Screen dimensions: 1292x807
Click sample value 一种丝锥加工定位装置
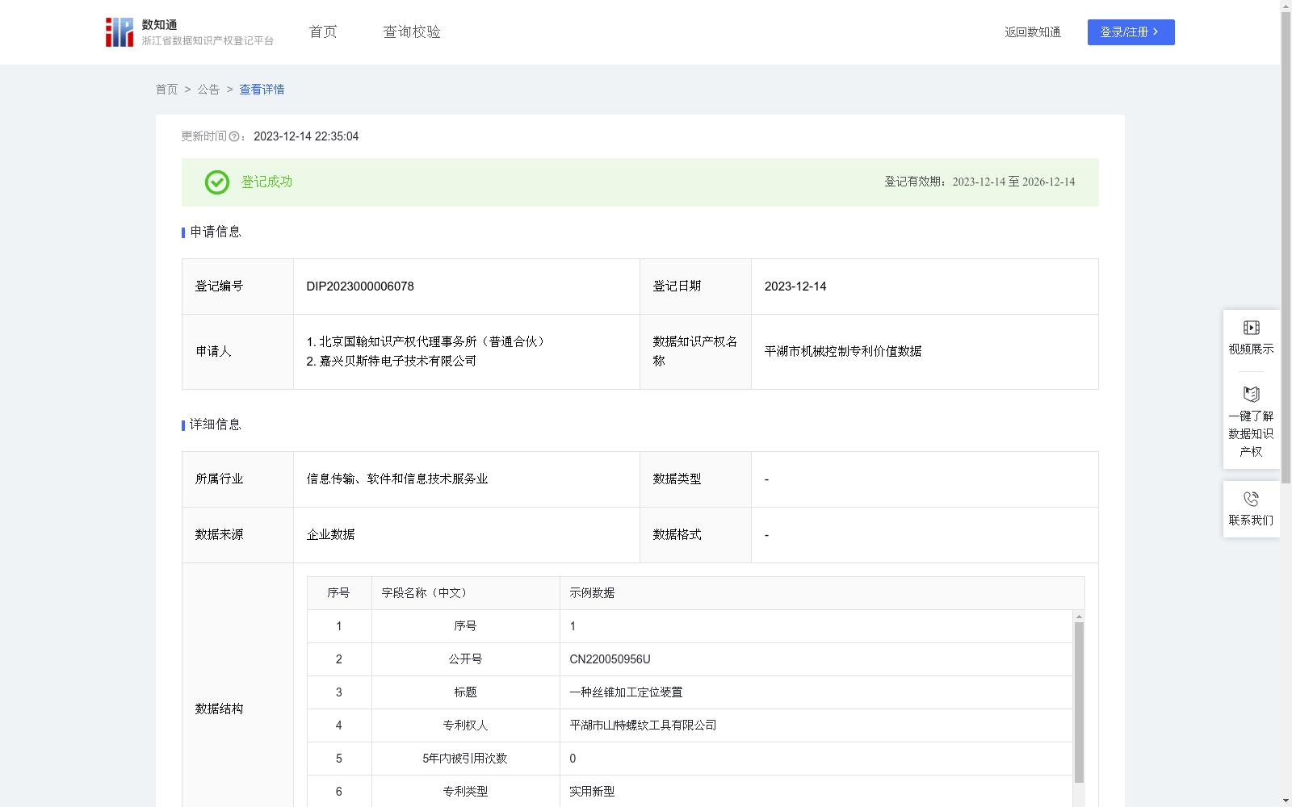coord(626,692)
